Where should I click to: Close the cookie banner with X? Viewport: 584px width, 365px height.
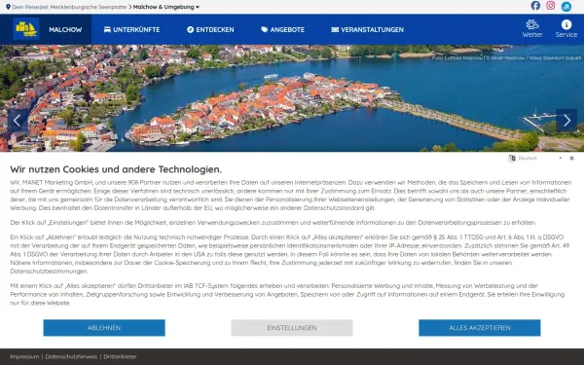pyautogui.click(x=571, y=159)
